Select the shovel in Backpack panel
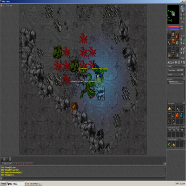 click(173, 115)
